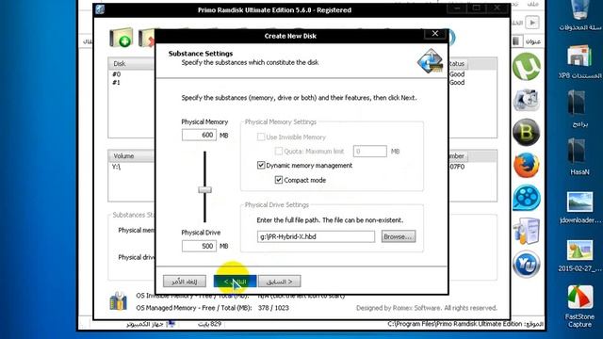603x339 pixels.
Task: Open the XP8 documents desktop icon
Action: point(579,62)
